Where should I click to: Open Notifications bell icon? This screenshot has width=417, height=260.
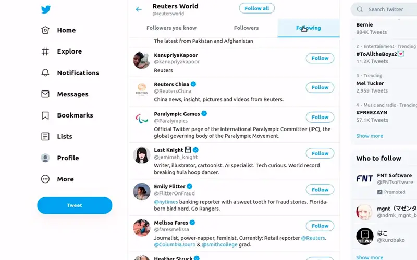point(46,73)
